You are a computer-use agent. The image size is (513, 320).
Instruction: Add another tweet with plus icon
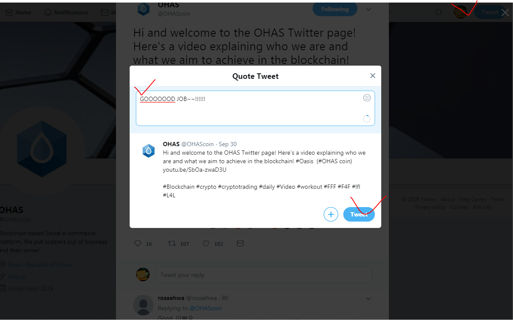point(331,214)
